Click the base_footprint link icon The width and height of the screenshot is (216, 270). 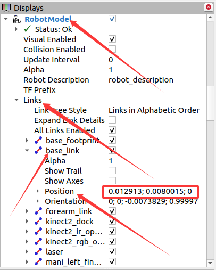(x=38, y=140)
